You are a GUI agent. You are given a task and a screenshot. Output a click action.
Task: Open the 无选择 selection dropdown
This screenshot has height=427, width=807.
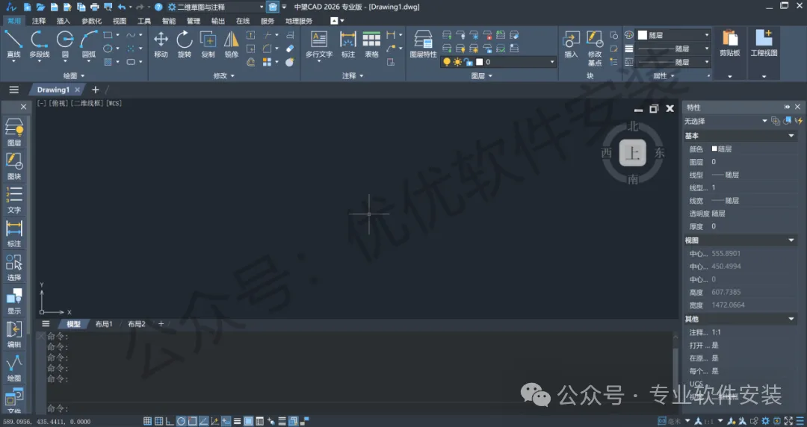764,121
